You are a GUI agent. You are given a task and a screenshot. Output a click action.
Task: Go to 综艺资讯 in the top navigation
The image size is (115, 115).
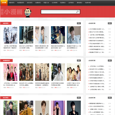coord(30,3)
